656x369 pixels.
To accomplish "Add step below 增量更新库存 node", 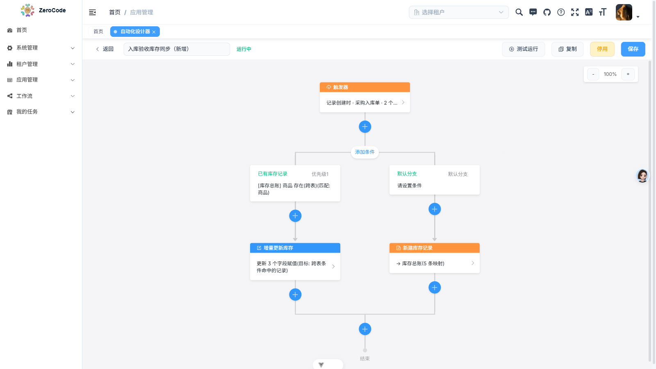I will coord(295,294).
